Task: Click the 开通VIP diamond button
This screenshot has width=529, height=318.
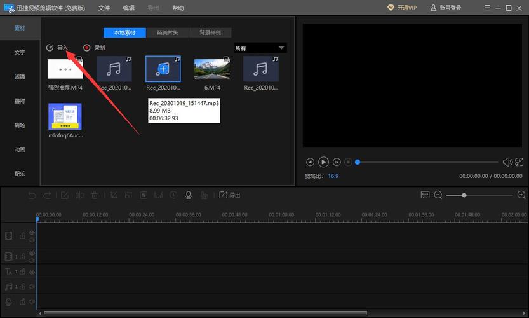Action: (x=402, y=8)
